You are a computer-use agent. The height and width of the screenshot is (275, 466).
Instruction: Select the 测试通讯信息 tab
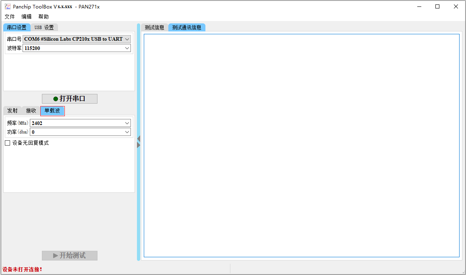(x=186, y=27)
